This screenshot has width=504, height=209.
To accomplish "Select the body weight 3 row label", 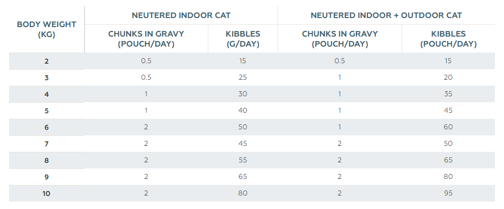I will [47, 78].
